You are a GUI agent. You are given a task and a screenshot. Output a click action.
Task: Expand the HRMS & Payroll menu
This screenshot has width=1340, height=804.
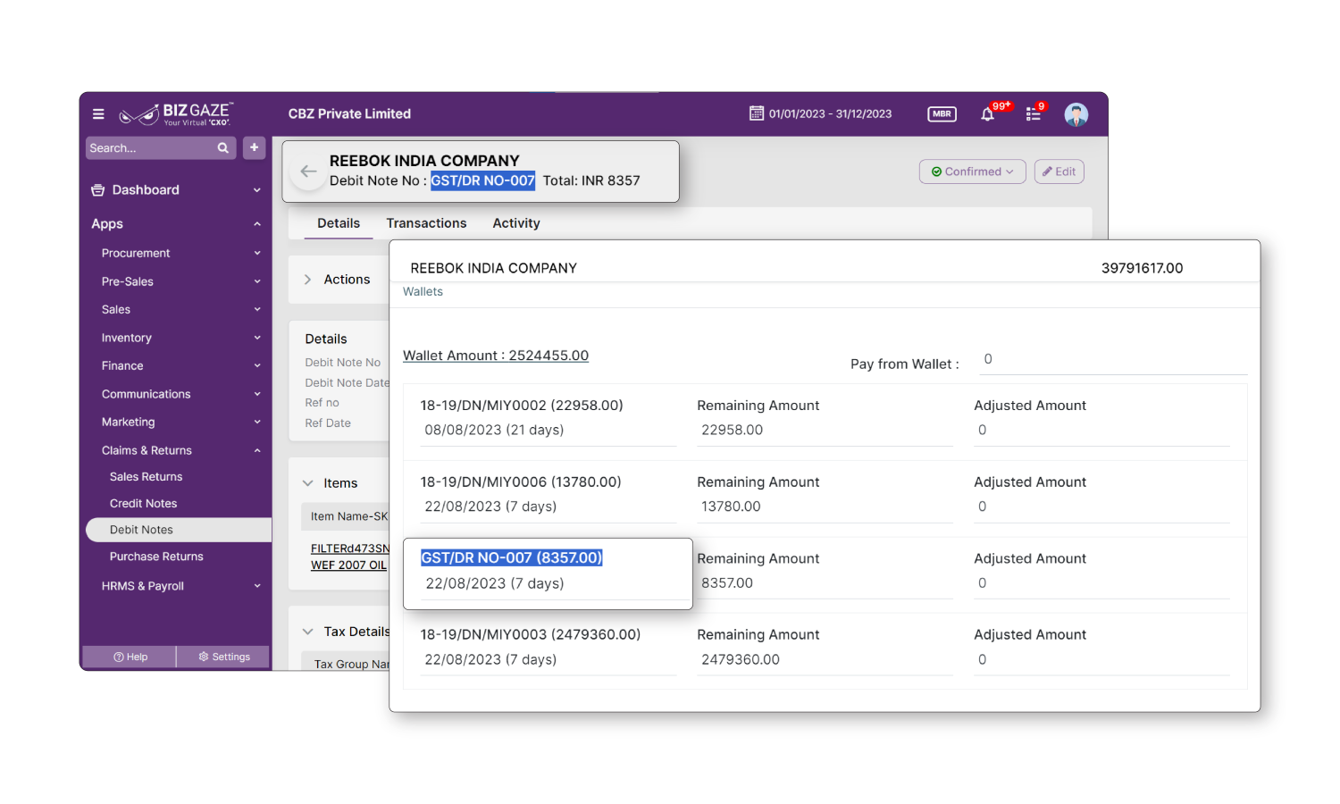point(257,586)
